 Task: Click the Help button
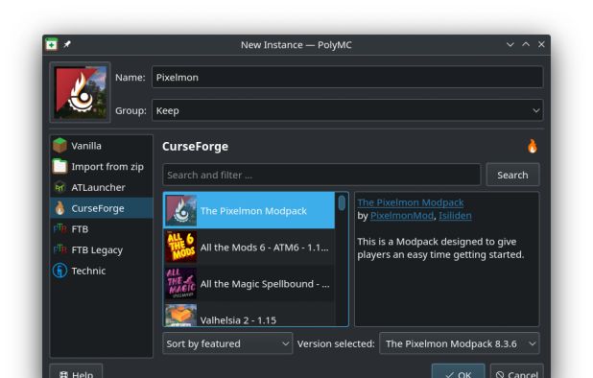click(76, 372)
